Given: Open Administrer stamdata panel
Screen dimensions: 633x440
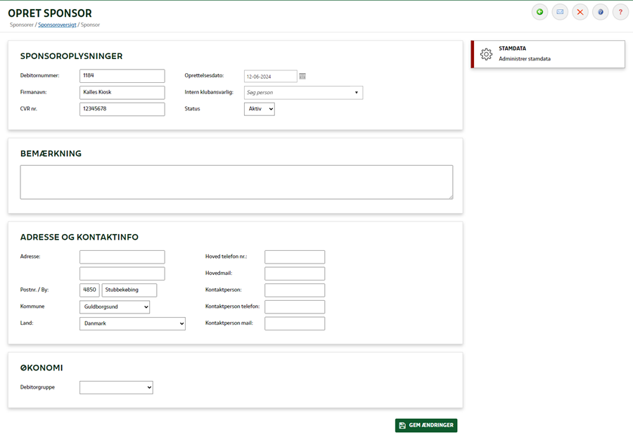Looking at the screenshot, I should click(548, 54).
